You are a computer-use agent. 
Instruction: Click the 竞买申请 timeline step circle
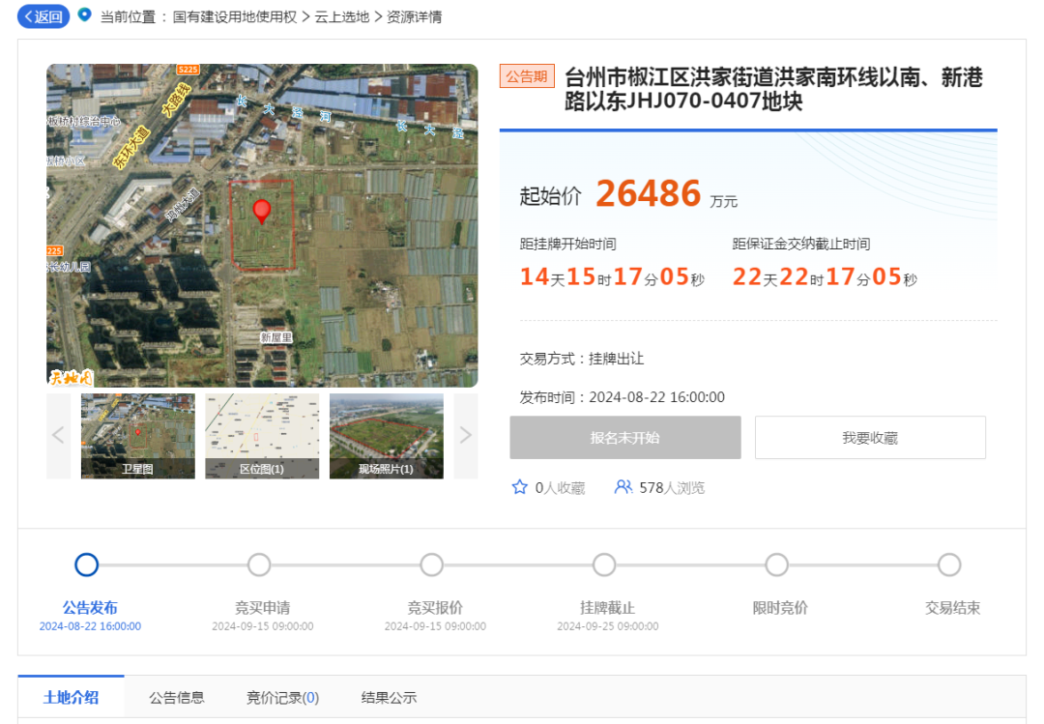pyautogui.click(x=259, y=565)
